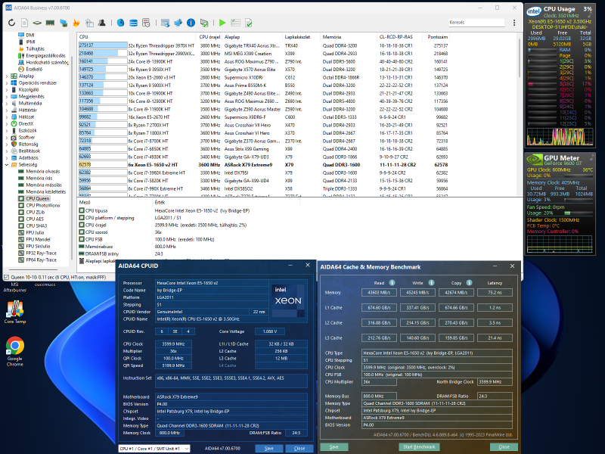
Task: Click the blue pie clock toolbar icon
Action: 121,23
